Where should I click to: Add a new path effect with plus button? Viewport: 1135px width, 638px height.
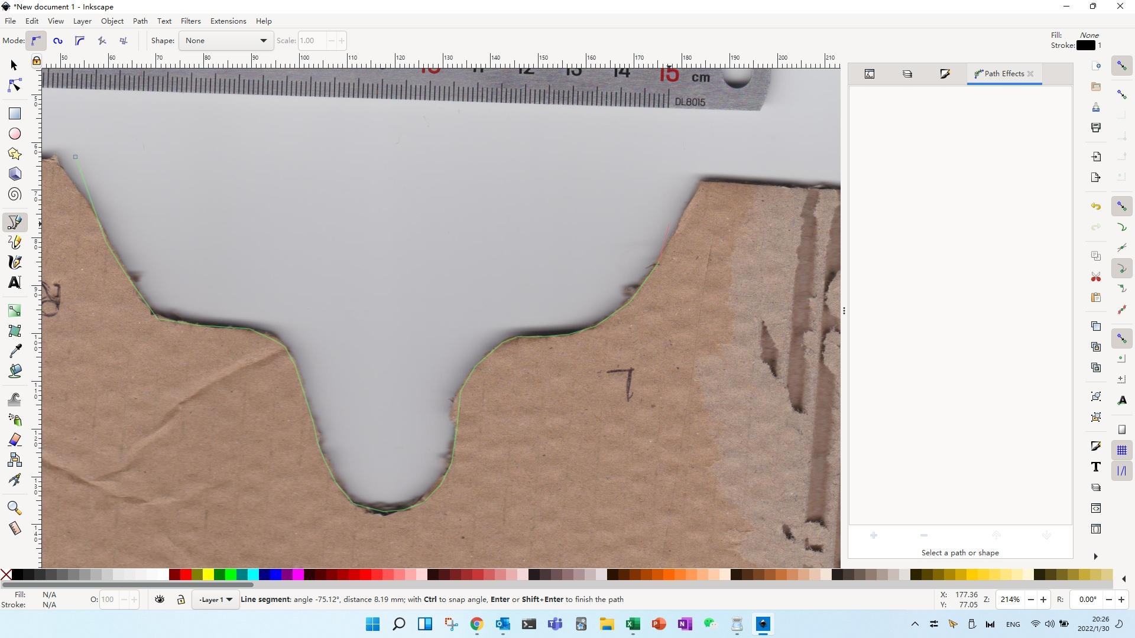(873, 535)
